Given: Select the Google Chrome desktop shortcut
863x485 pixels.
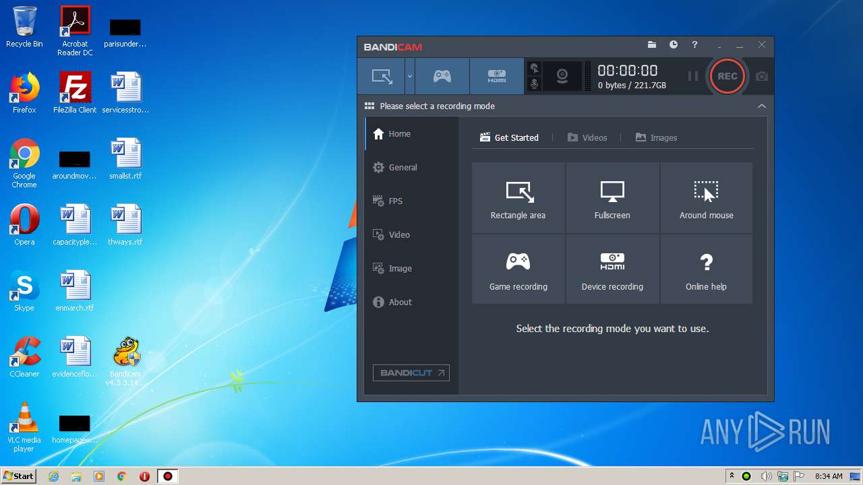Looking at the screenshot, I should tap(24, 163).
